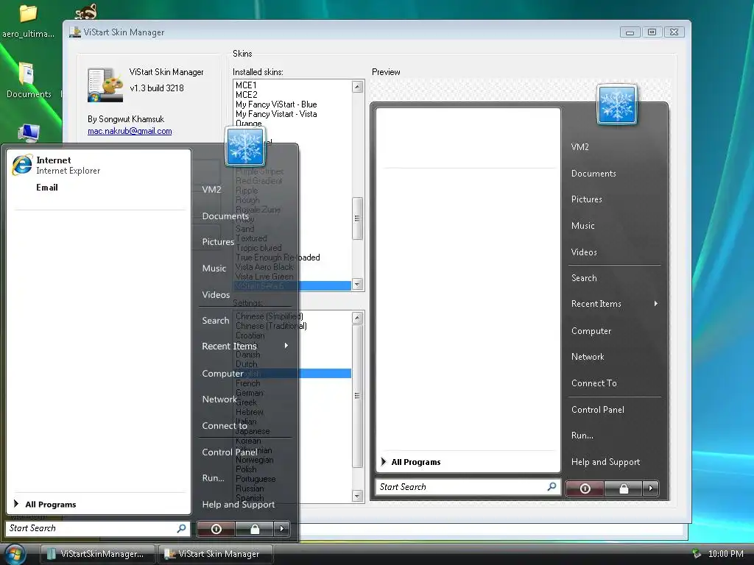Open Search in the start menu
Image resolution: width=754 pixels, height=565 pixels.
pos(216,321)
